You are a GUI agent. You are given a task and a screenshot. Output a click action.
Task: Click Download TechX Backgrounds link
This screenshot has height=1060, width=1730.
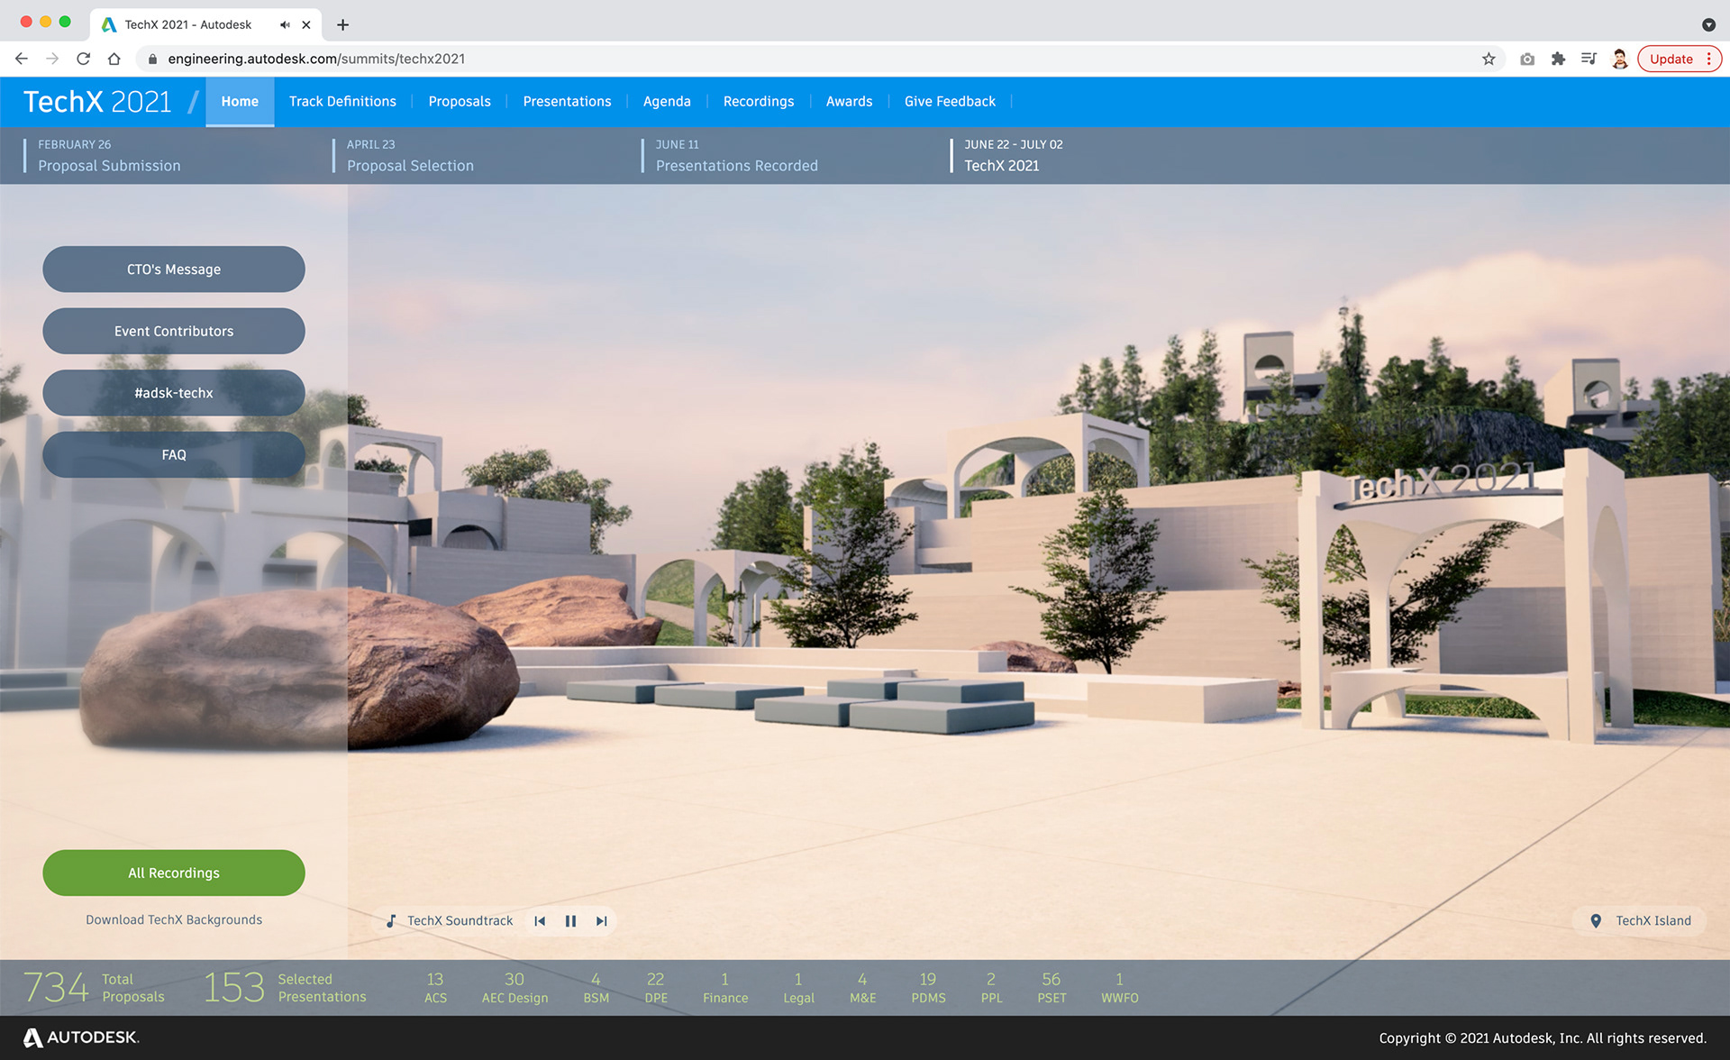click(174, 919)
